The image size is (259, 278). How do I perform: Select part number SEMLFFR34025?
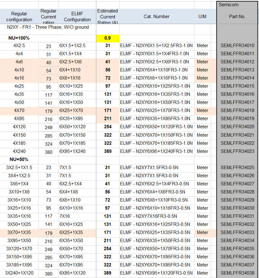[x=237, y=168]
